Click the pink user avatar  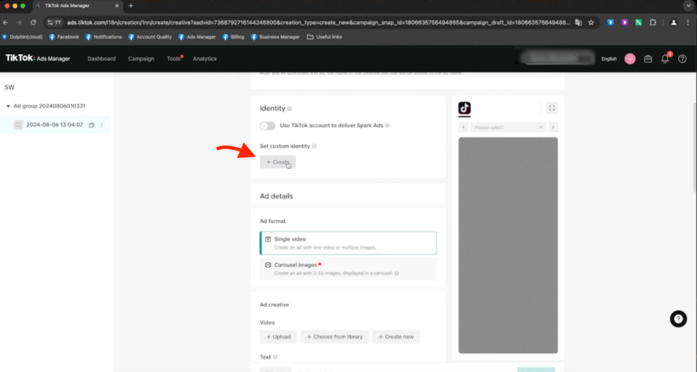630,58
